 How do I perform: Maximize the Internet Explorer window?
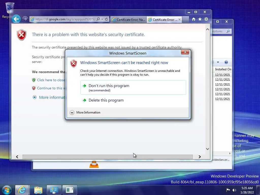click(196, 12)
